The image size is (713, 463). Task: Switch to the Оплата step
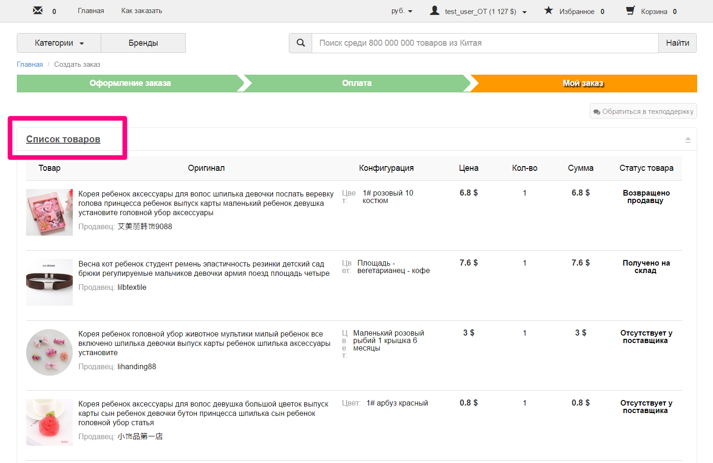click(357, 83)
